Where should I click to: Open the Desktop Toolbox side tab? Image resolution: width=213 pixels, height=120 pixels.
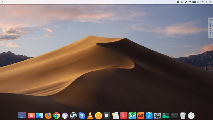tap(210, 28)
